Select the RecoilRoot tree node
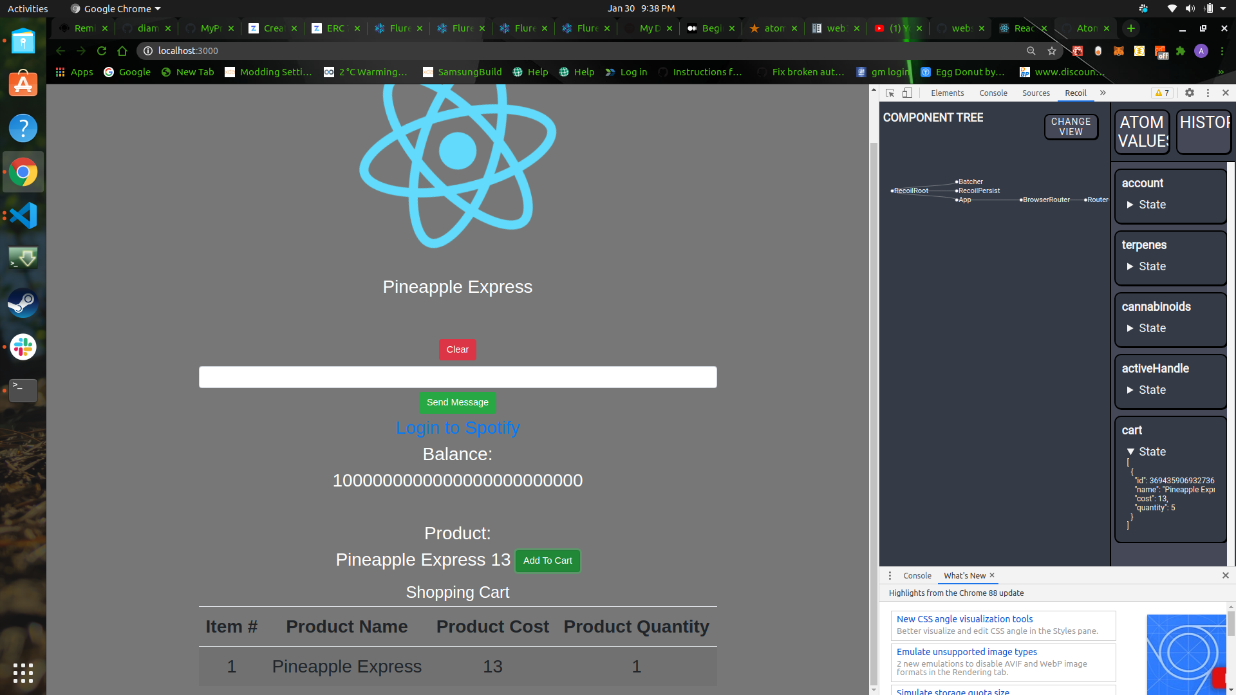Image resolution: width=1236 pixels, height=695 pixels. 910,190
